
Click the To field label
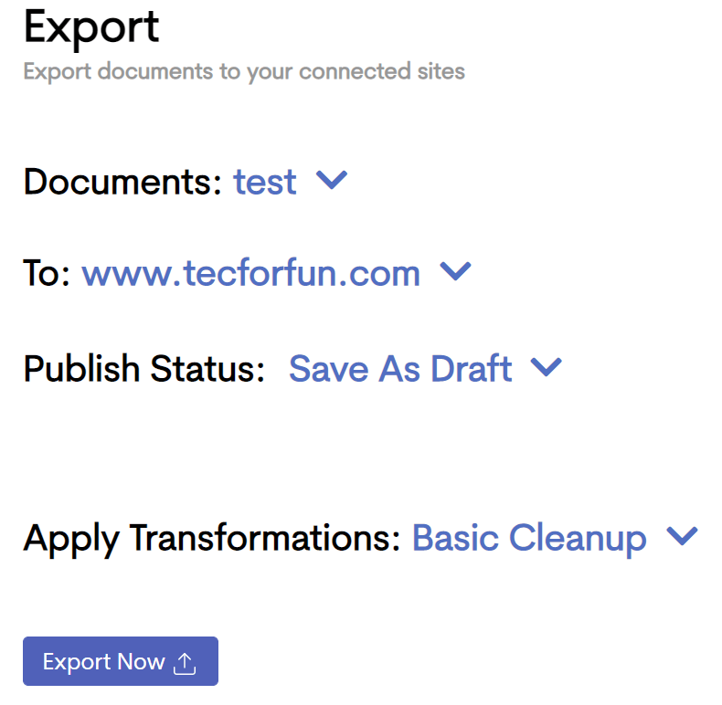pos(47,273)
